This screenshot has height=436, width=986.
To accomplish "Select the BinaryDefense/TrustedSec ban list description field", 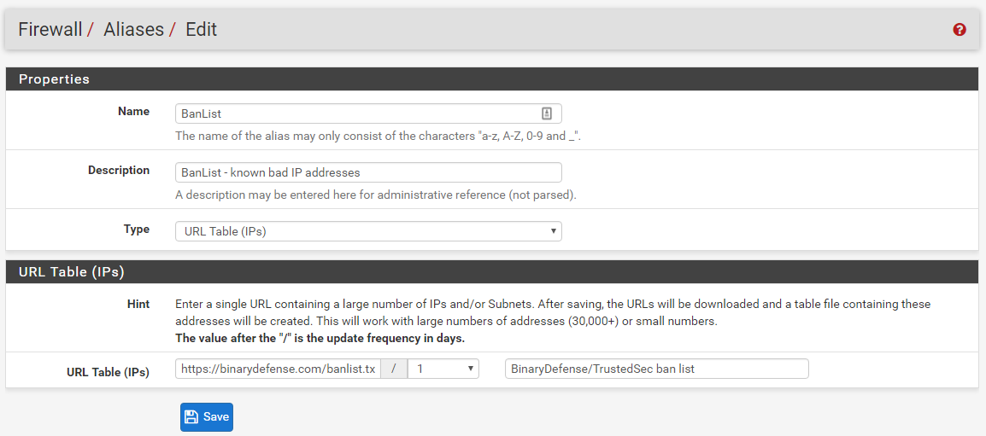I will click(656, 369).
